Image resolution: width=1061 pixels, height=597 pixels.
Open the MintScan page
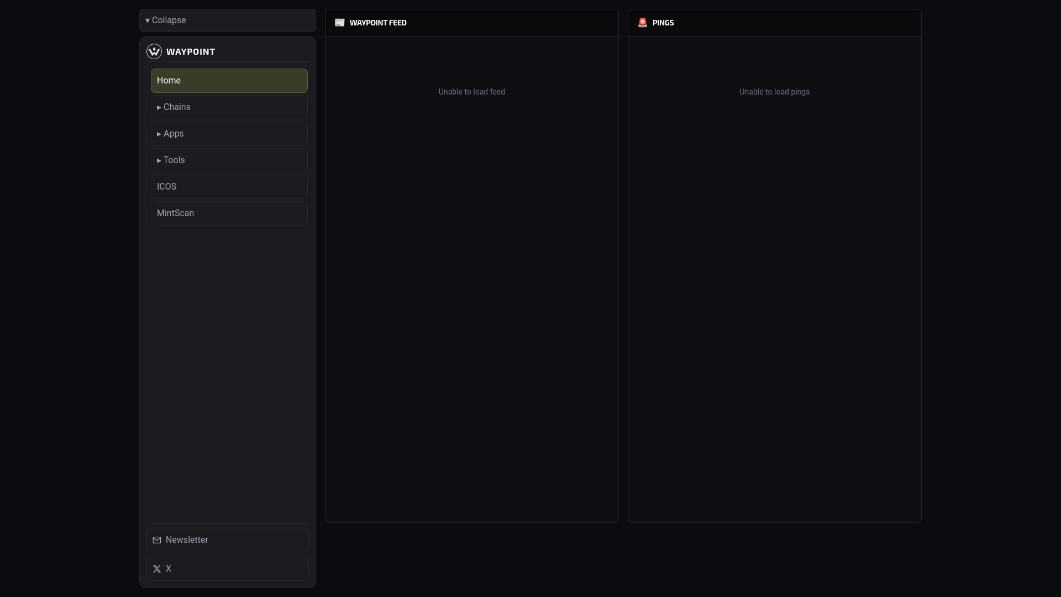[x=229, y=213]
